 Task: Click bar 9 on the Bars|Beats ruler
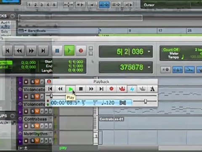130,30
